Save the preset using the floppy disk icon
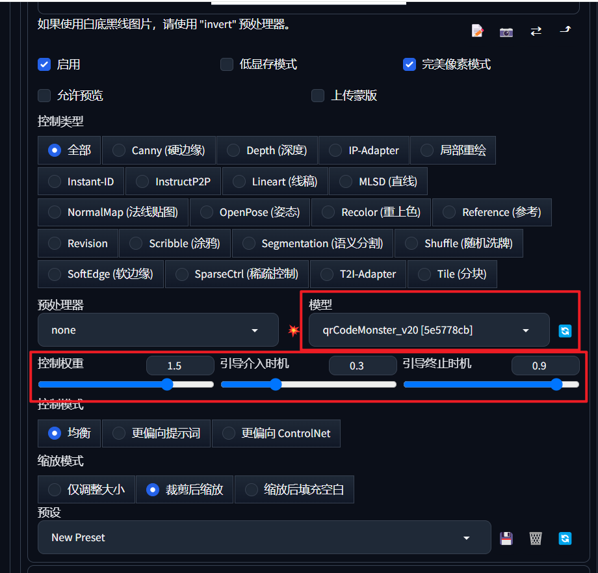Image resolution: width=598 pixels, height=573 pixels. tap(506, 538)
